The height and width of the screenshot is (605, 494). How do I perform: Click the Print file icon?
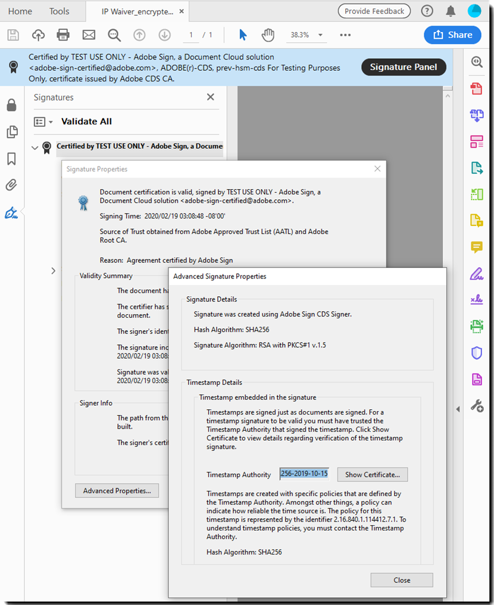click(x=63, y=35)
